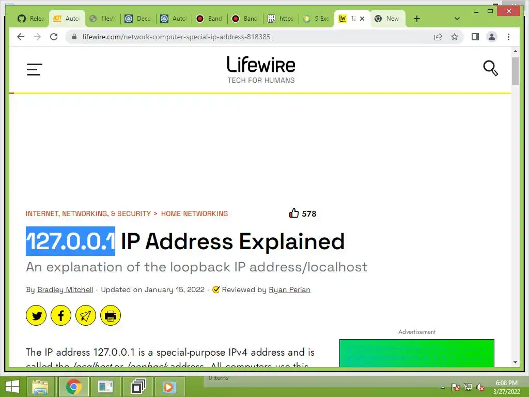Toggle Chrome side panel
Viewport: 529px width, 397px height.
point(475,37)
